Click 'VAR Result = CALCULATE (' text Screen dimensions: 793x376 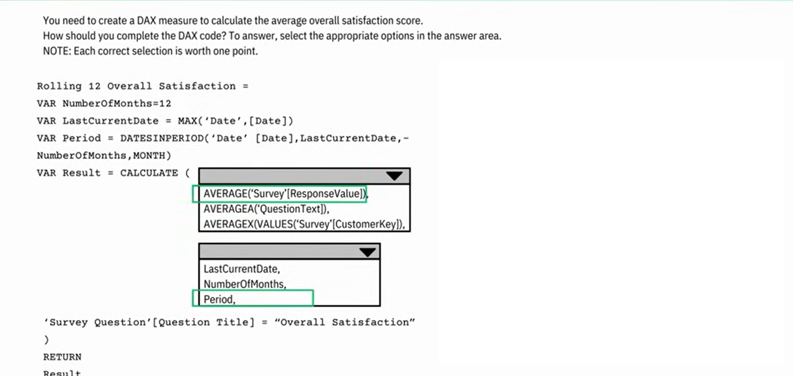[113, 173]
